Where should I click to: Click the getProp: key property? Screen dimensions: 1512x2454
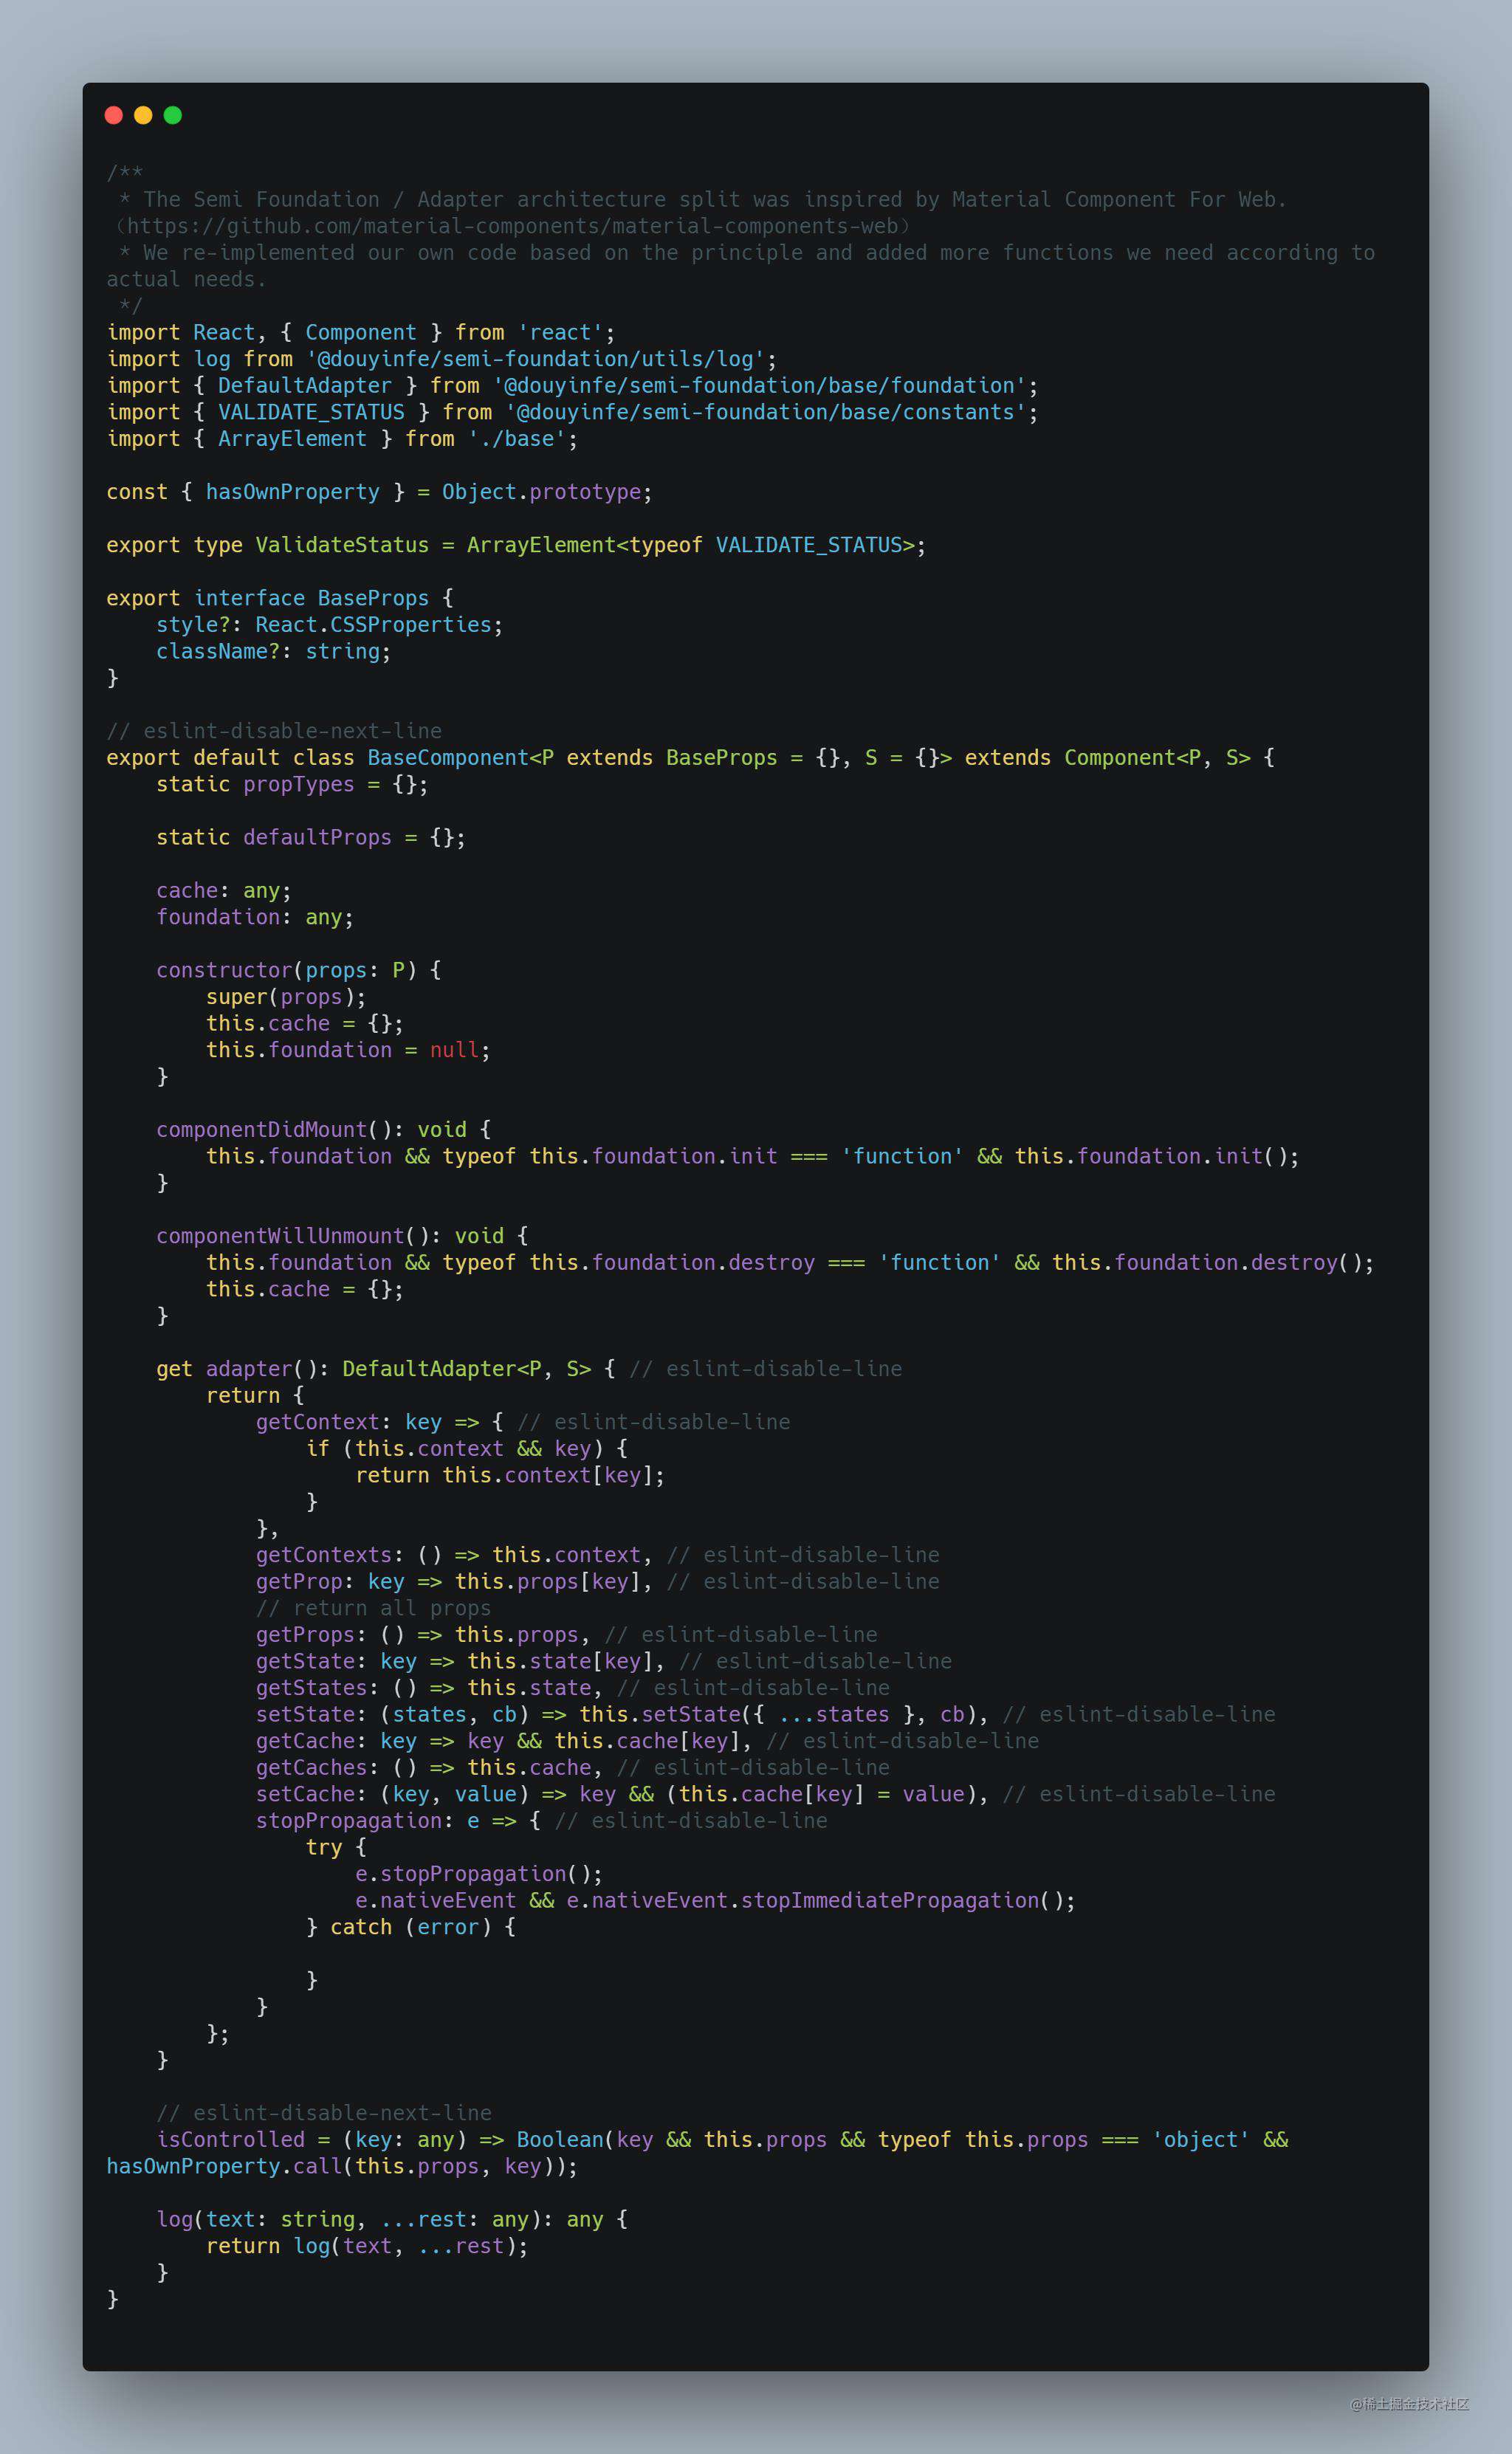329,1582
